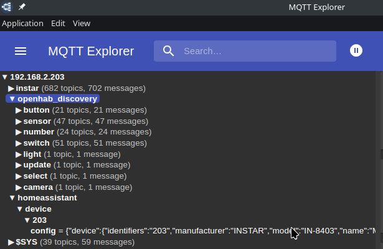Expand the $SYS topic tree
Screen dimensions: 383x249
(x=11, y=242)
